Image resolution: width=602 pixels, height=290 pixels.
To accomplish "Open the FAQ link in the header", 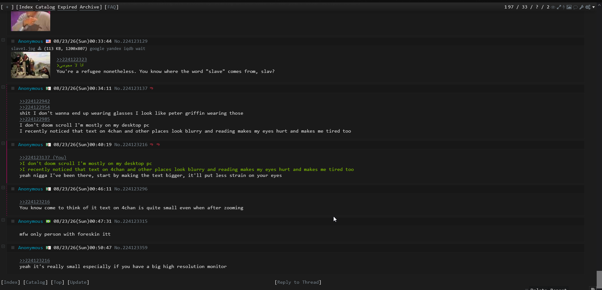I will point(112,7).
